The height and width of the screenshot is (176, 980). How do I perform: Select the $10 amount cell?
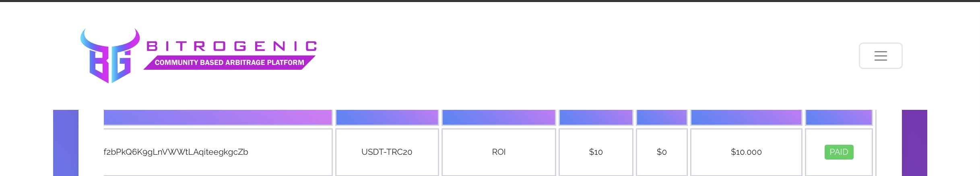click(x=596, y=152)
